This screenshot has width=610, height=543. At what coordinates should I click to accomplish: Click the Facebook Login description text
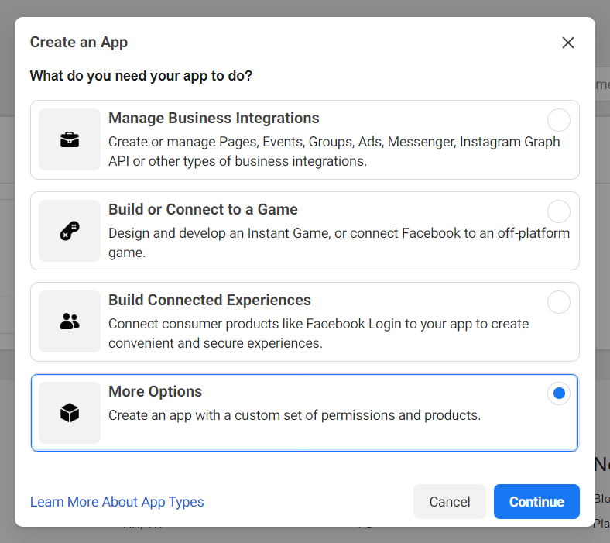click(318, 333)
